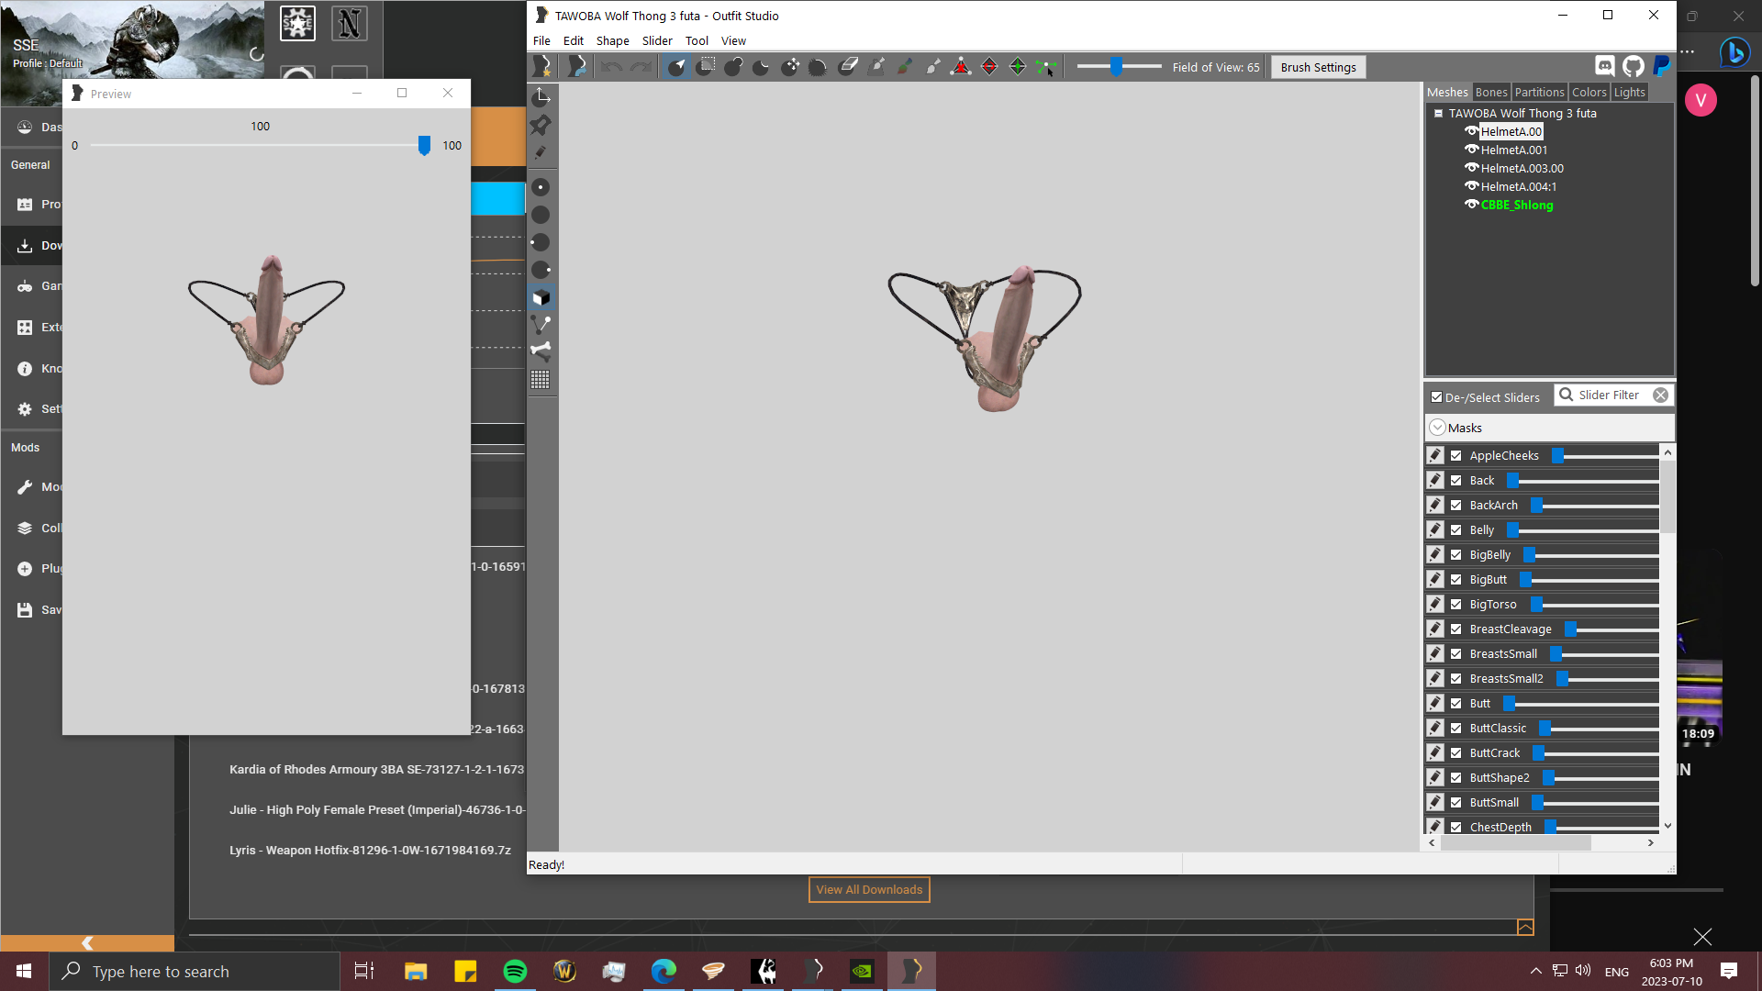Select the Deflate brush tool
1762x991 pixels.
(x=762, y=67)
